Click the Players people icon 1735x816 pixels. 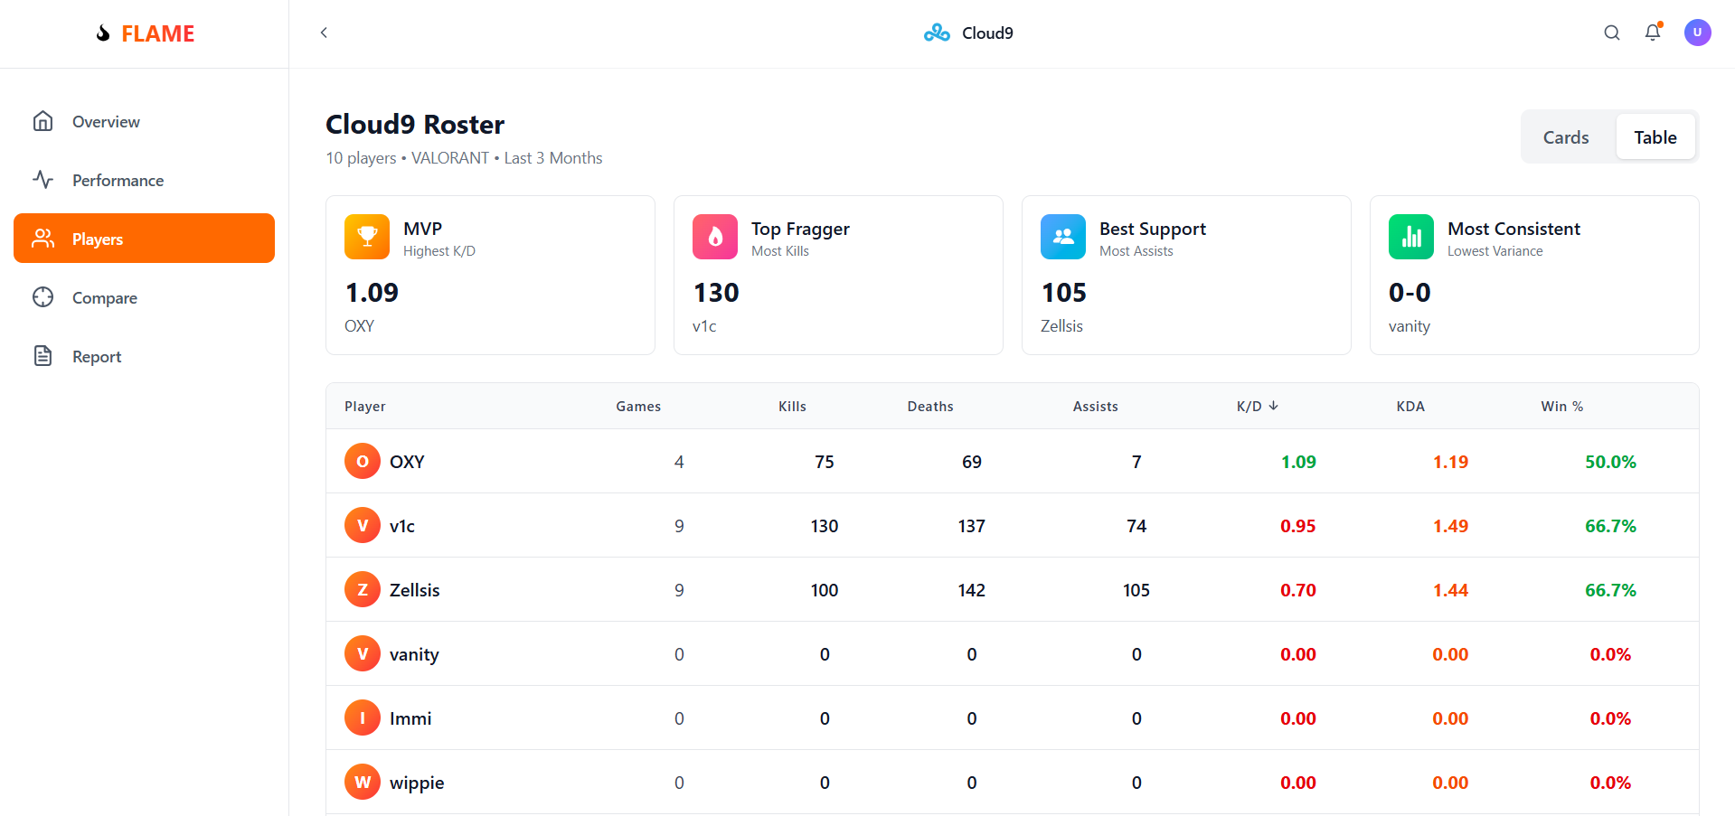click(x=42, y=239)
